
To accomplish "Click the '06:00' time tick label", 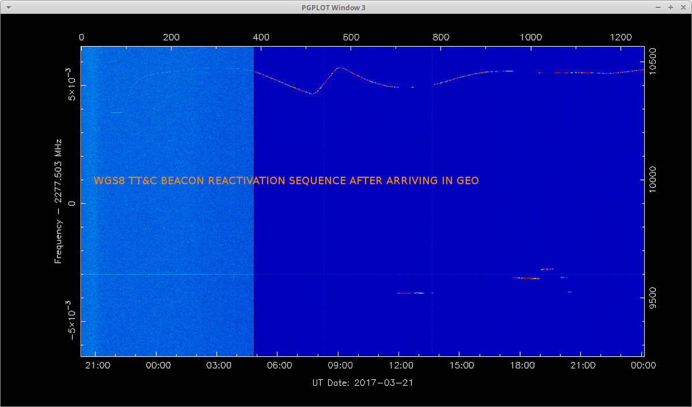I will point(280,365).
